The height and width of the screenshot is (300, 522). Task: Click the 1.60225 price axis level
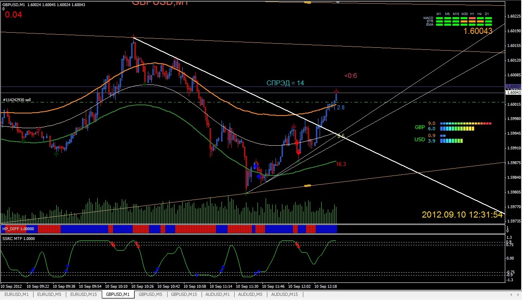pyautogui.click(x=514, y=16)
